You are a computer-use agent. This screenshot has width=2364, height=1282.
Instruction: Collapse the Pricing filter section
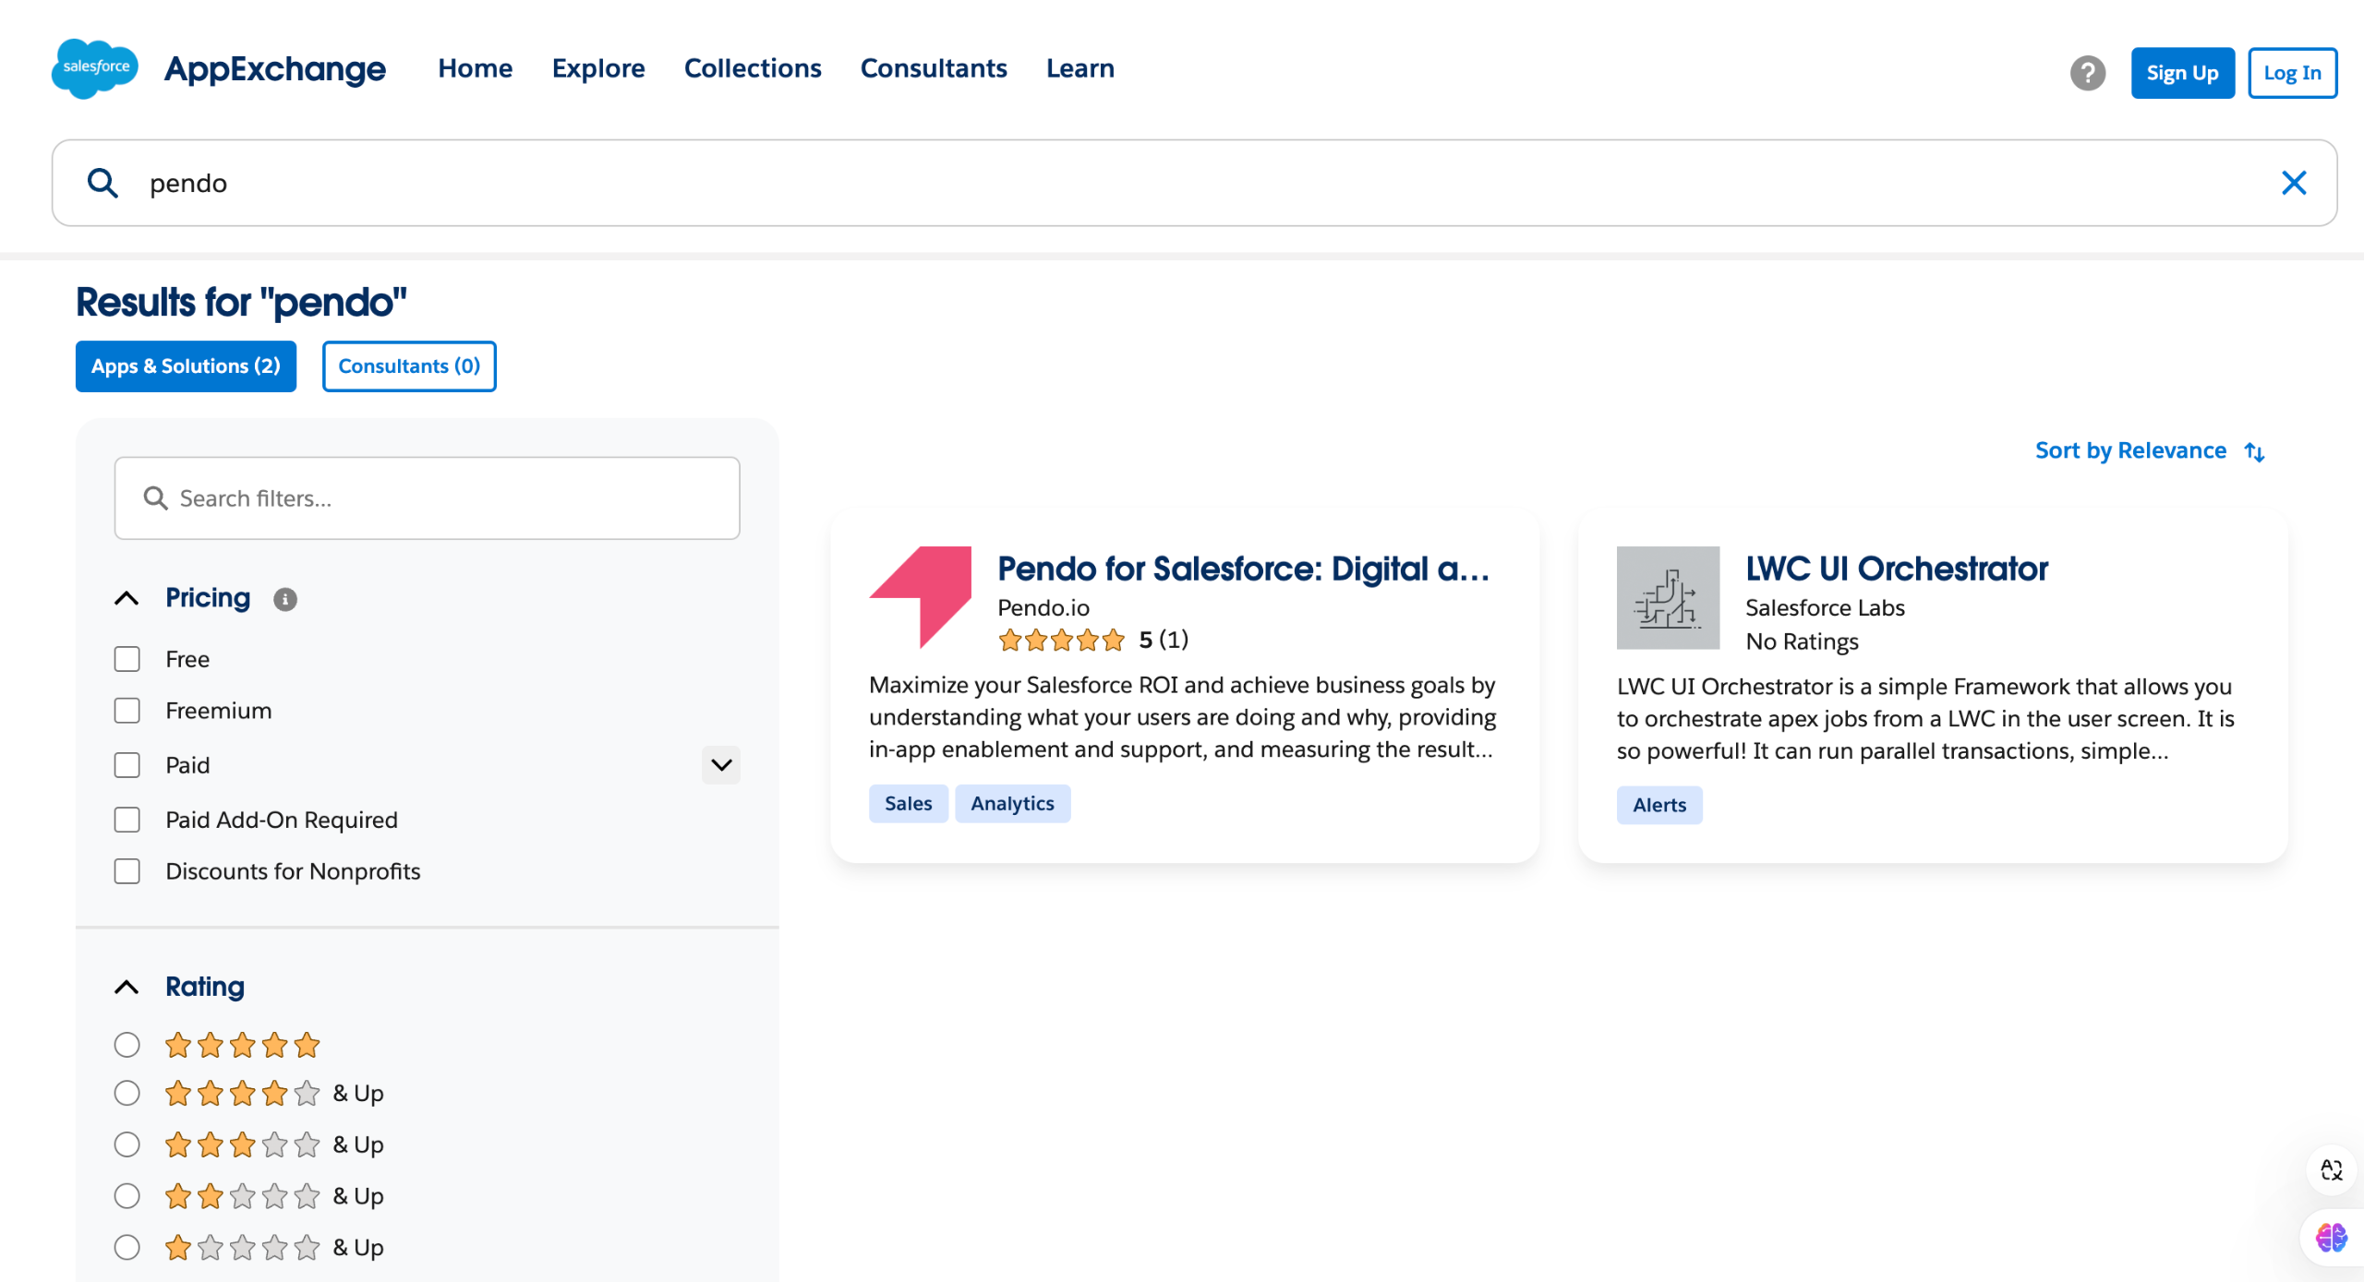[x=127, y=599]
